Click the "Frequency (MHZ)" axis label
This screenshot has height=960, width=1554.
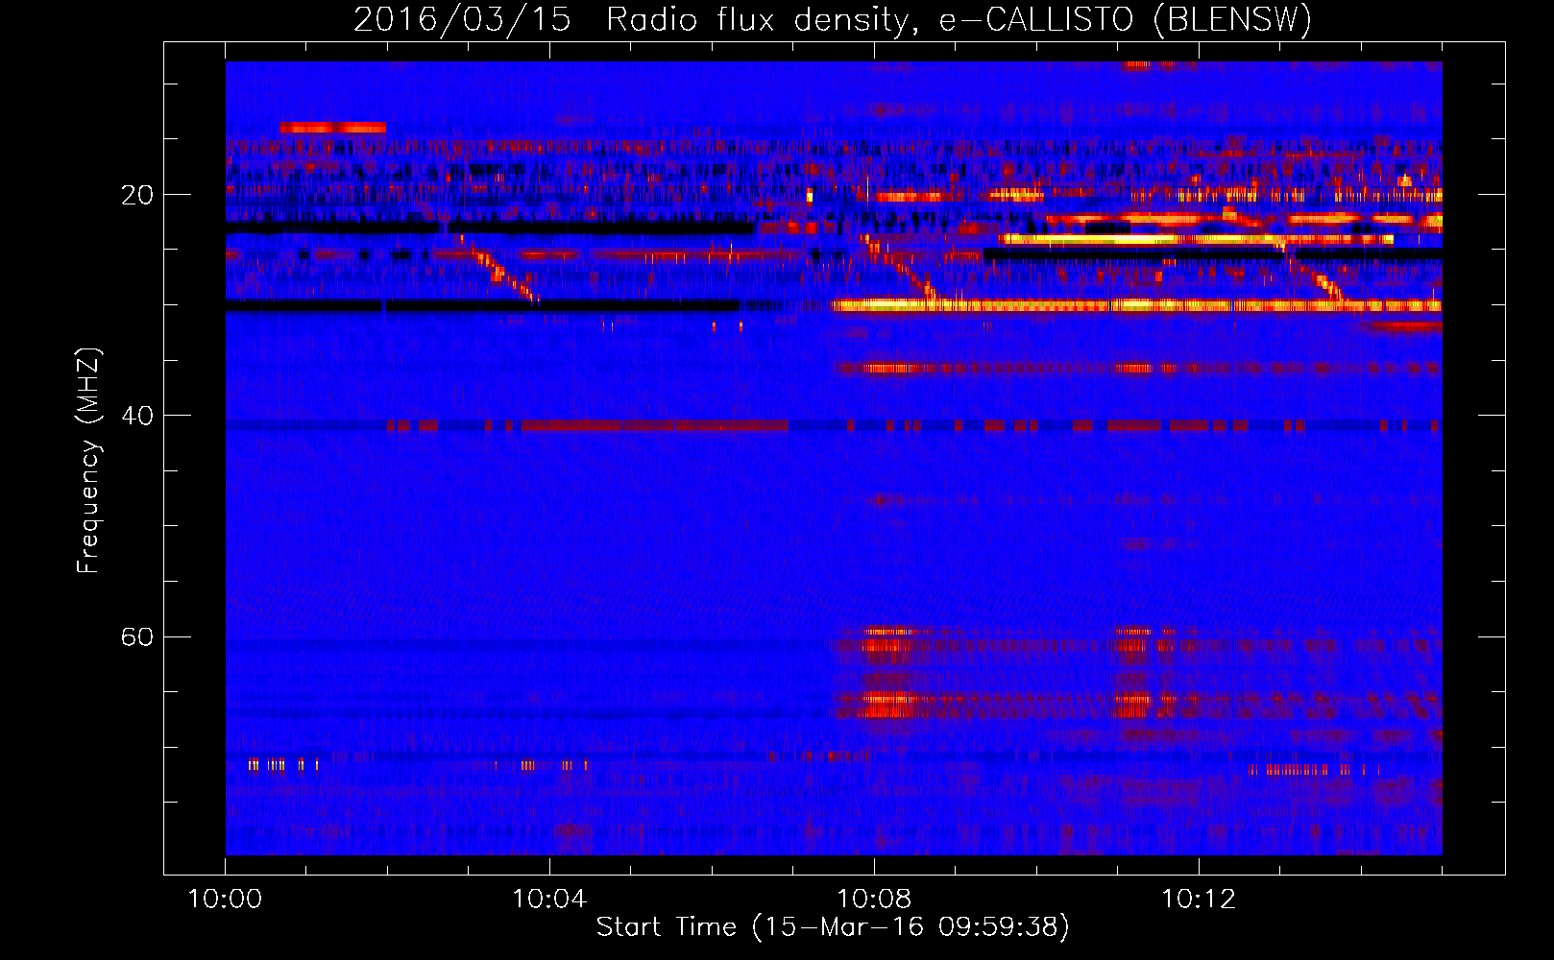point(88,461)
